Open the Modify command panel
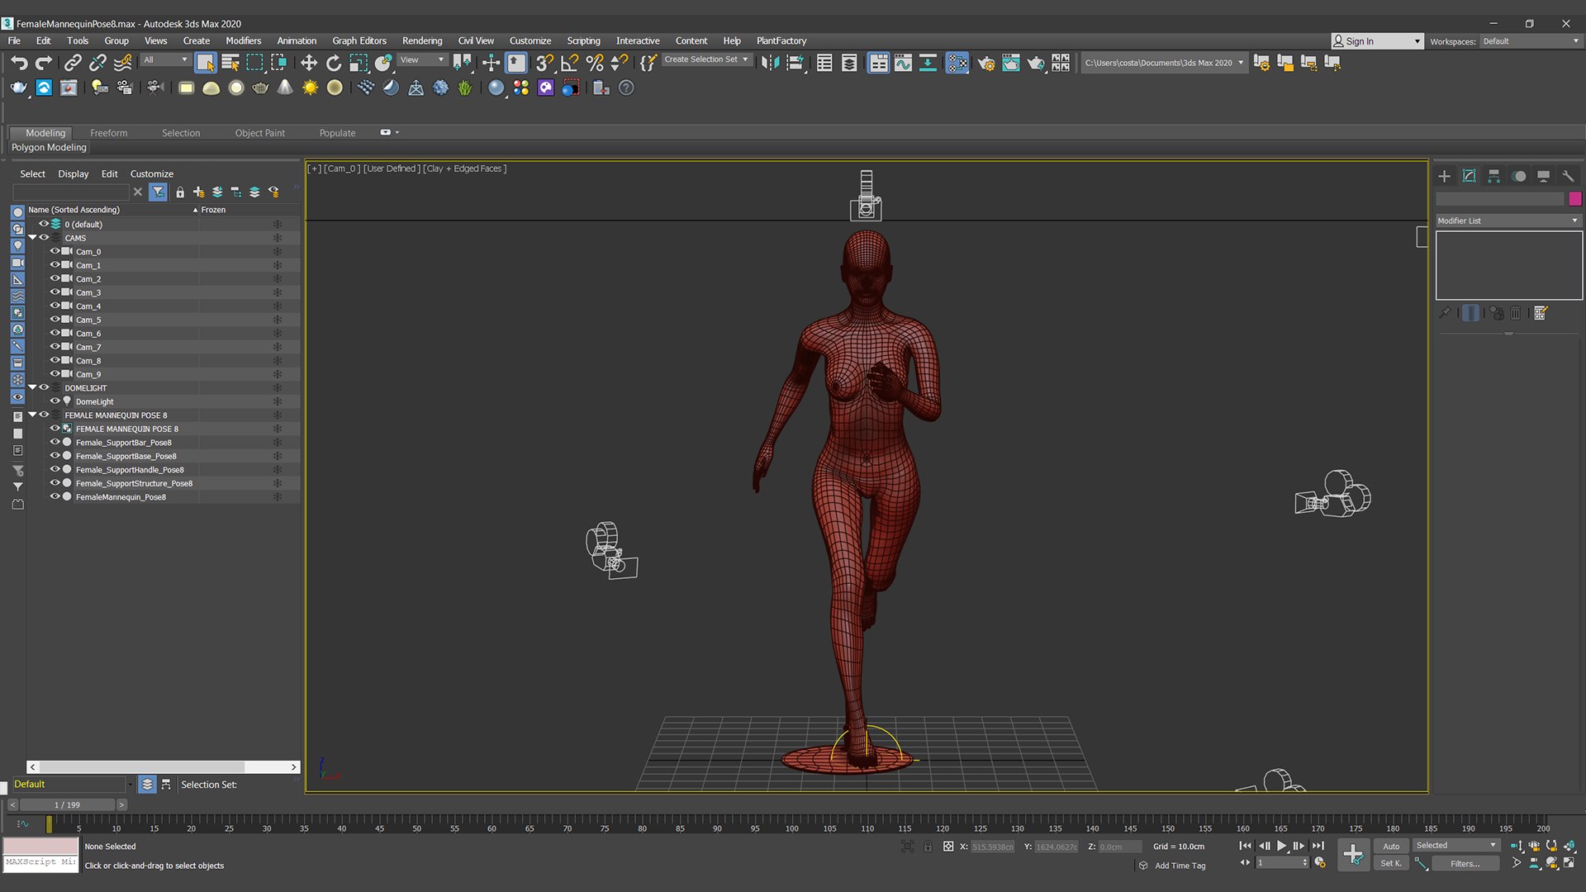This screenshot has height=892, width=1586. pos(1469,176)
